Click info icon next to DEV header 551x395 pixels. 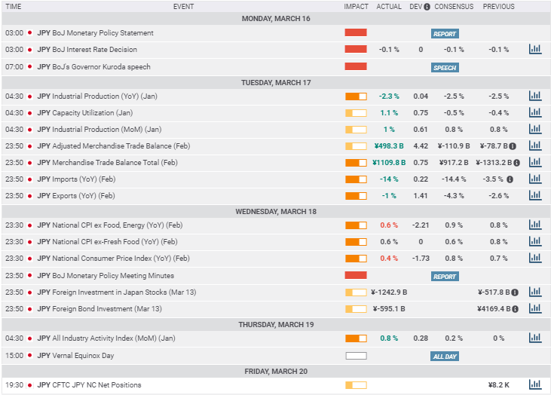point(427,7)
